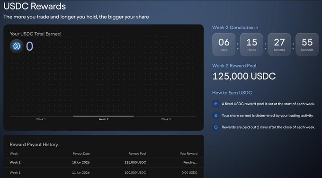Click the cube icon beside fixed reward pool
This screenshot has height=178, width=322.
(216, 104)
